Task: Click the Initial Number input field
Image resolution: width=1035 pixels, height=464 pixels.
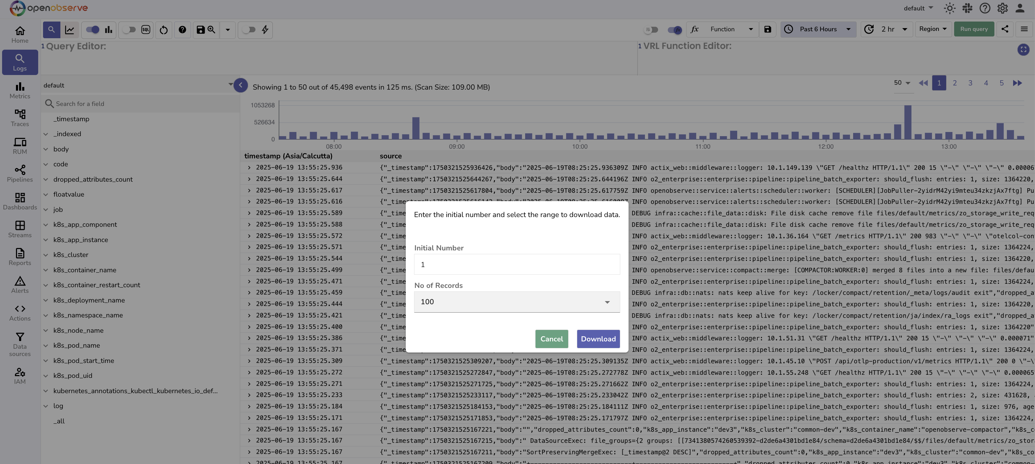Action: point(517,264)
